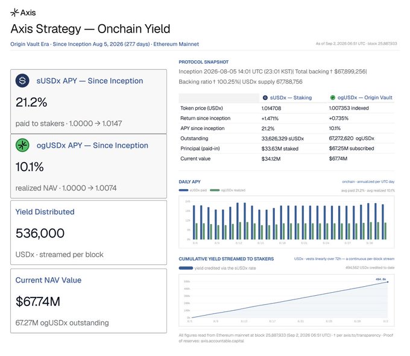The width and height of the screenshot is (410, 356).
Task: Click the blue sUSDx paid legend swatch
Action: (x=183, y=190)
